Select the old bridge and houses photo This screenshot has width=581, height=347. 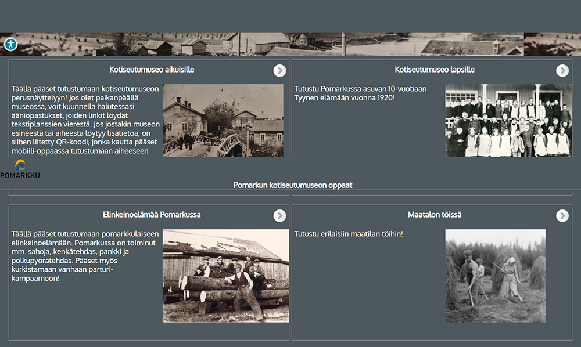(223, 121)
